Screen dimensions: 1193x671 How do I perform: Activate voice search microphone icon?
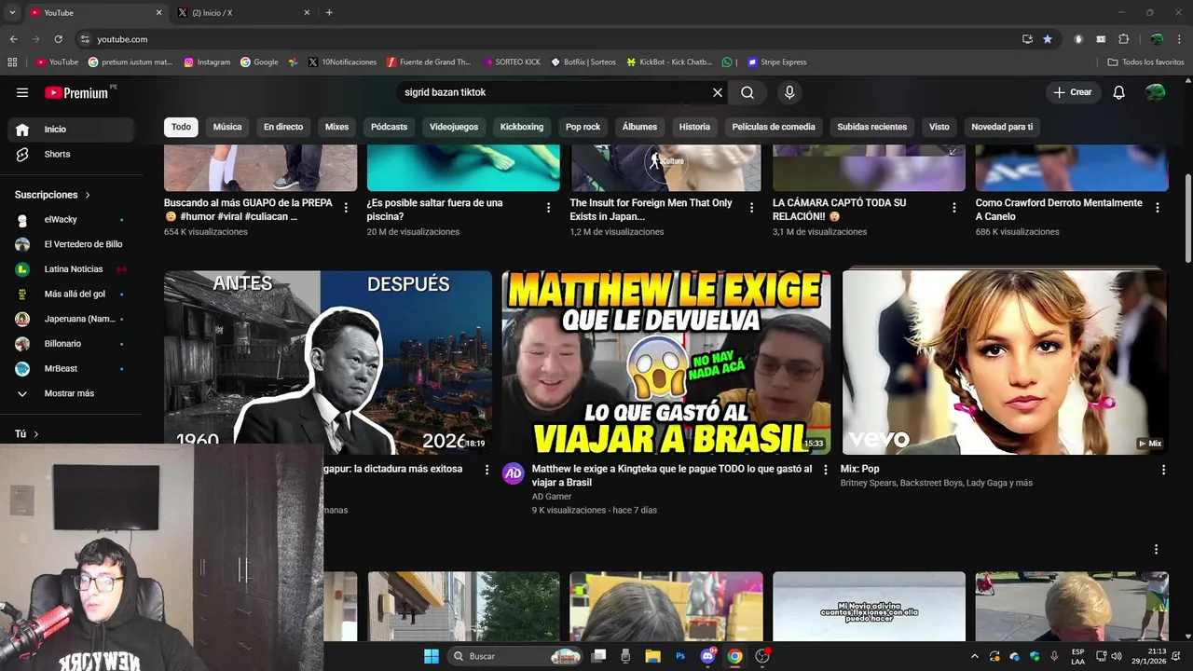[x=789, y=92]
